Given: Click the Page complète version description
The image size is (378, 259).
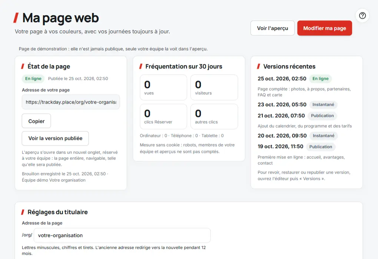Looking at the screenshot, I should pyautogui.click(x=304, y=92).
